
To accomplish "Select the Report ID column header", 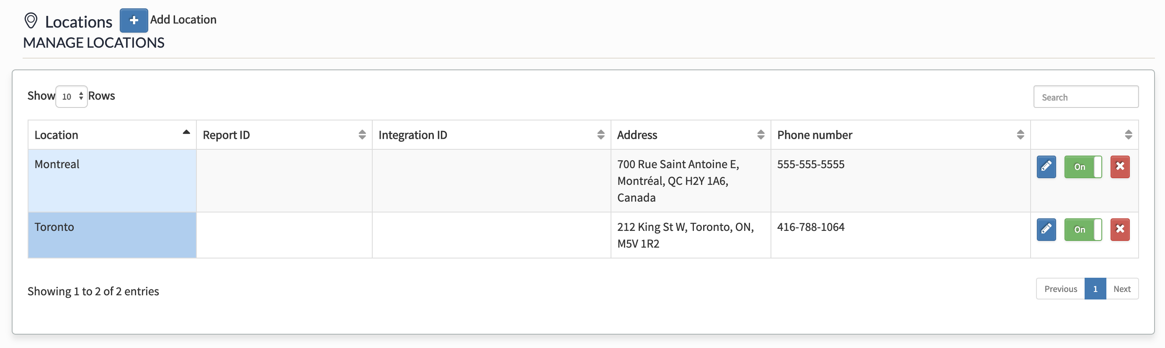I will (x=226, y=134).
